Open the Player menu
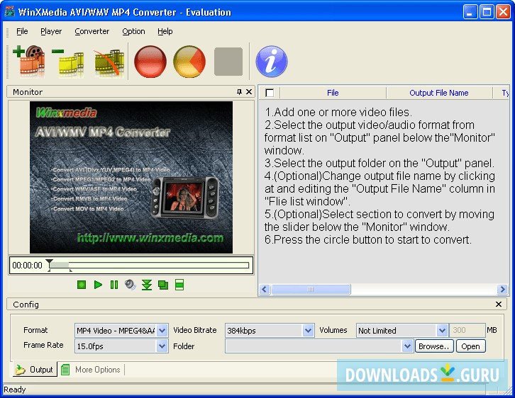The height and width of the screenshot is (398, 515). tap(51, 31)
